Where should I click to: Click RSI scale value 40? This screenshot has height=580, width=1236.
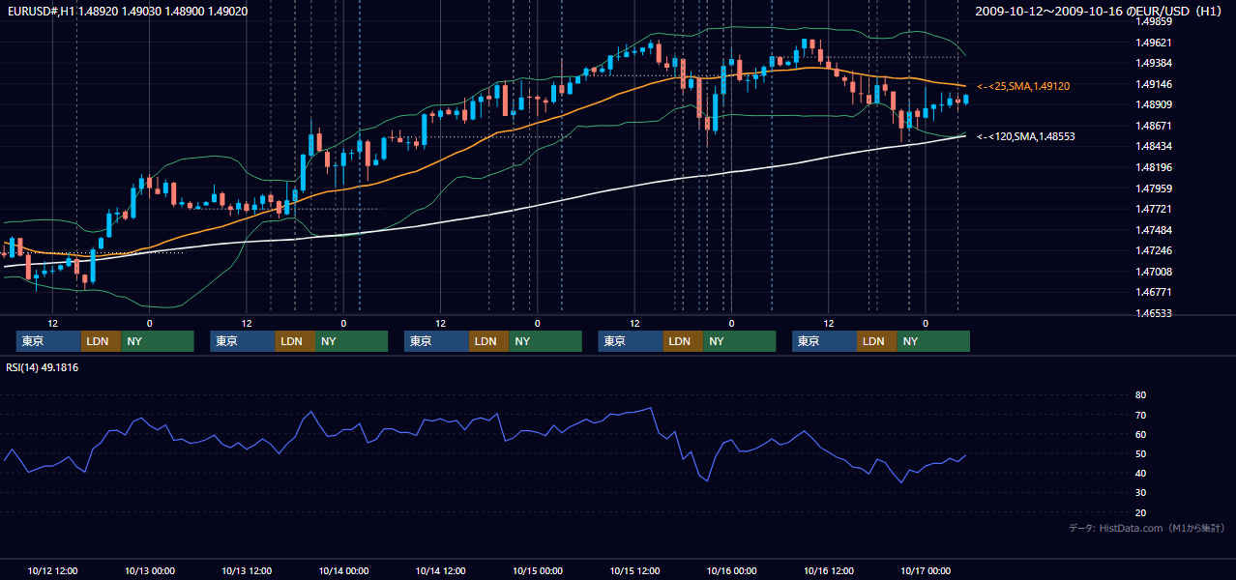click(x=1140, y=473)
